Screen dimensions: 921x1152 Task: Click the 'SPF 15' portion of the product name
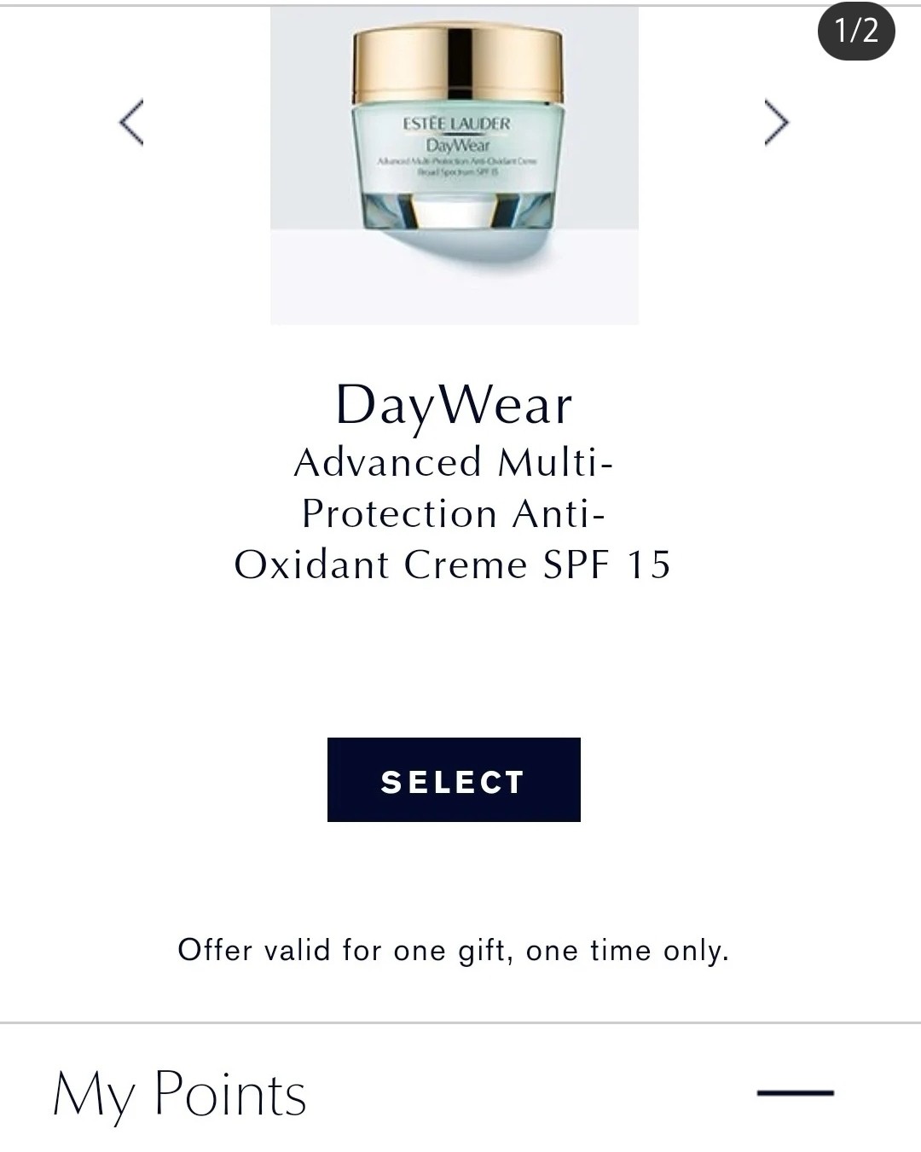pyautogui.click(x=607, y=564)
